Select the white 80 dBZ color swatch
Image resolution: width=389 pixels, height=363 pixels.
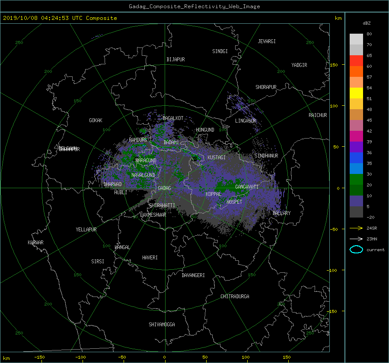point(356,39)
